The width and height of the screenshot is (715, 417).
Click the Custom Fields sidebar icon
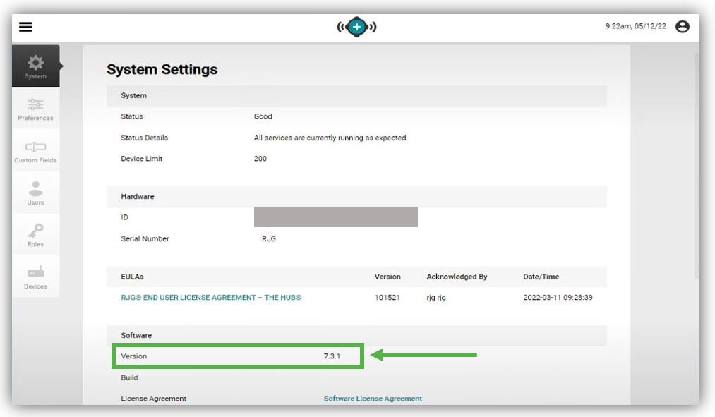pyautogui.click(x=35, y=150)
